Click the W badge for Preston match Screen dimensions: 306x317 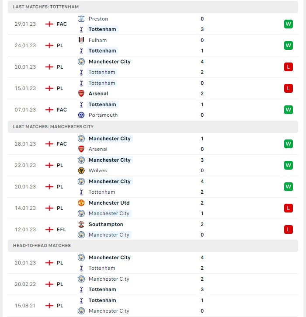pyautogui.click(x=288, y=24)
